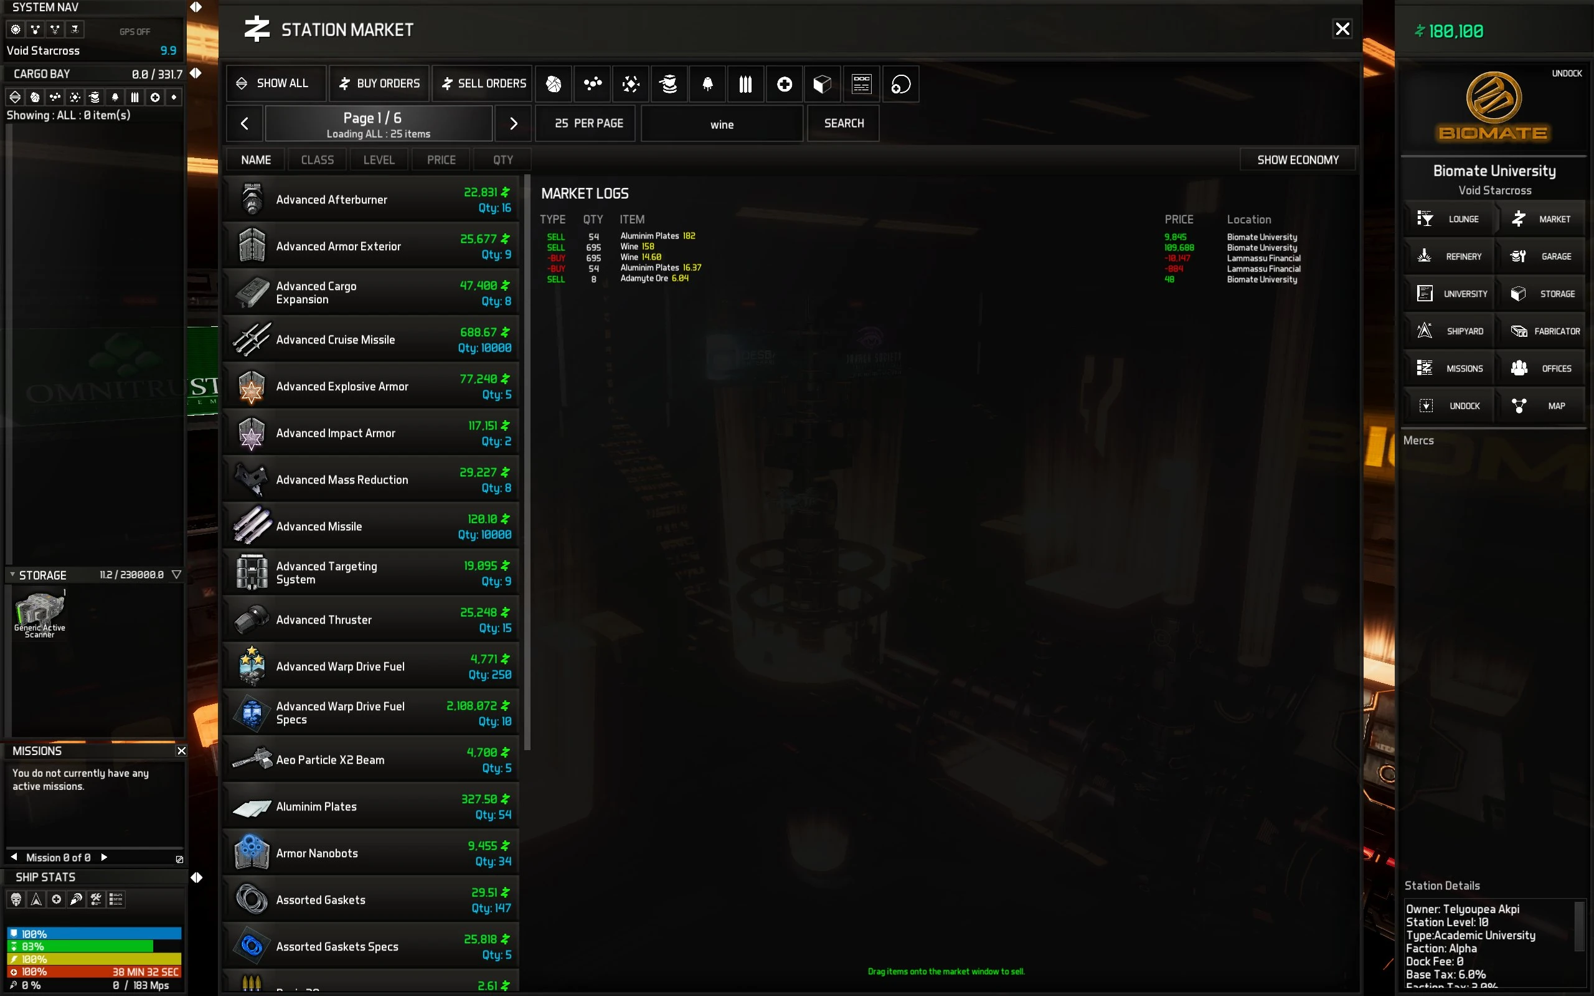
Task: Expand the Cargo Bay panel arrows
Action: click(196, 73)
